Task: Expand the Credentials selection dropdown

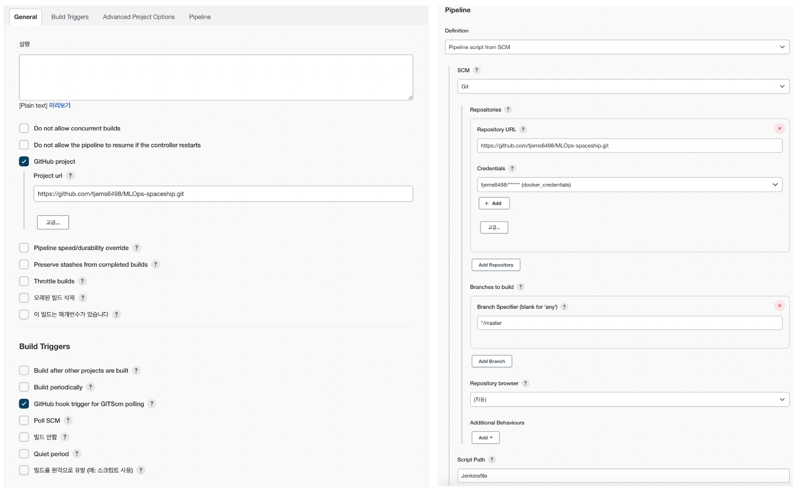Action: 630,185
